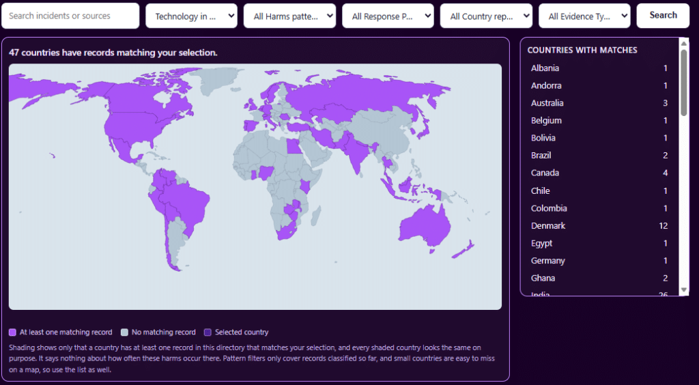Click Kenya on the world map
Screen dimensions: 699x385
pos(305,186)
